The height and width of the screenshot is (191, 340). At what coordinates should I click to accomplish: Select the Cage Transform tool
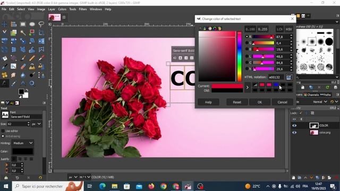[x=41, y=49]
